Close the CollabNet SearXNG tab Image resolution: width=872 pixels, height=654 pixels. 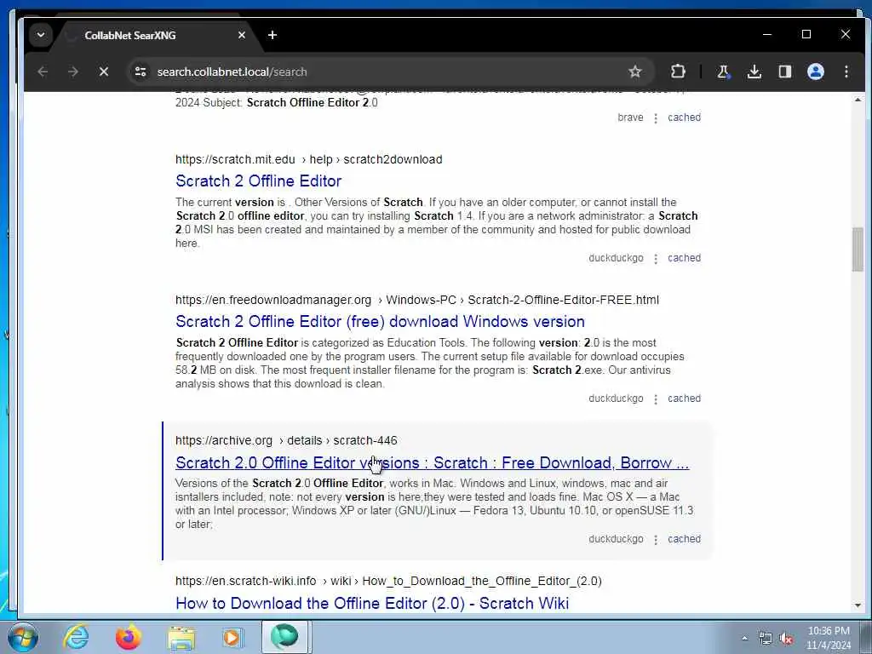tap(241, 35)
